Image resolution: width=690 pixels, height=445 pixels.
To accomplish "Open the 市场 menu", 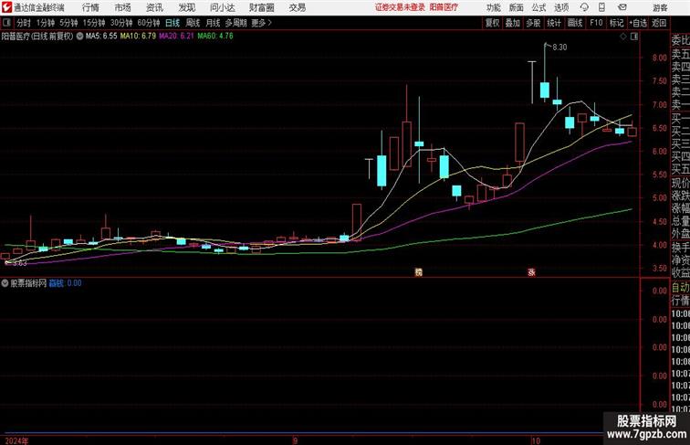I will tap(123, 7).
